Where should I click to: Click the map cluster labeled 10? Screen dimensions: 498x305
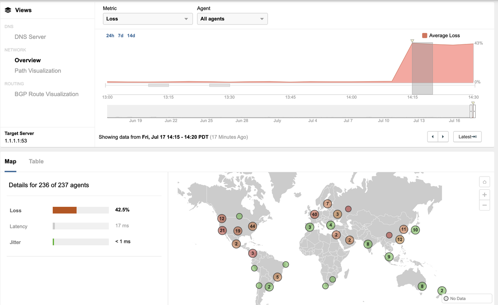[415, 230]
